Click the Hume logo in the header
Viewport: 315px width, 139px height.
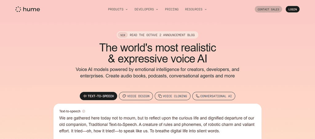pyautogui.click(x=27, y=9)
